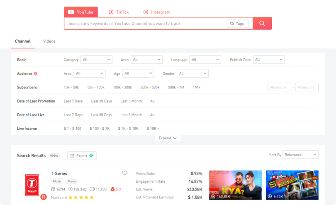The width and height of the screenshot is (336, 205).
Task: Click the Audience premium diamond icon
Action: 36,74
